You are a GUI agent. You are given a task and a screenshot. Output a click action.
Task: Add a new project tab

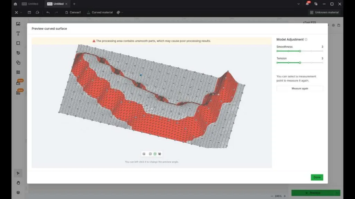coord(74,4)
